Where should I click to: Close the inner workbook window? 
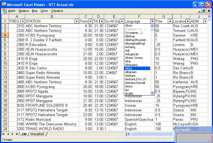point(209,11)
